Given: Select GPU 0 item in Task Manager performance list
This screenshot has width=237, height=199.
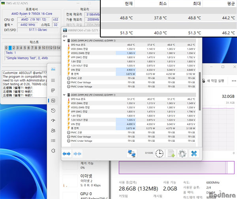Looking at the screenshot, I should 85,195.
